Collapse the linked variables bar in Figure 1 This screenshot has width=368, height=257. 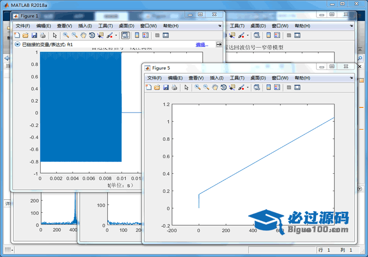17,45
